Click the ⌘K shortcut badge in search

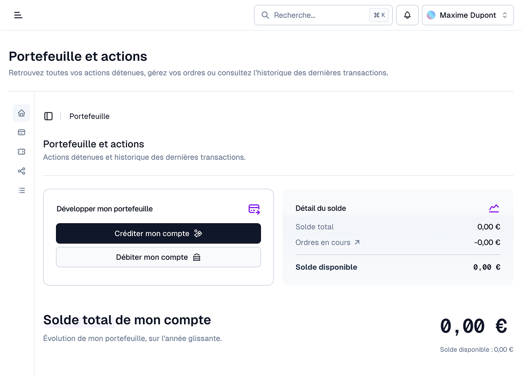tap(379, 15)
